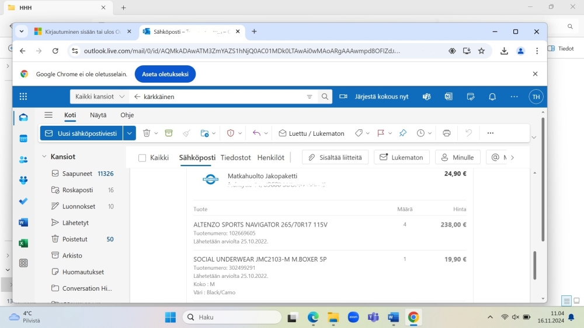Toggle the hamburger navigation pane button
Viewport: 584px width, 328px height.
point(48,115)
